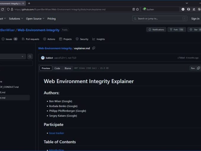Open the Security tab
Viewport: 201px width, 151px height.
coord(82,39)
